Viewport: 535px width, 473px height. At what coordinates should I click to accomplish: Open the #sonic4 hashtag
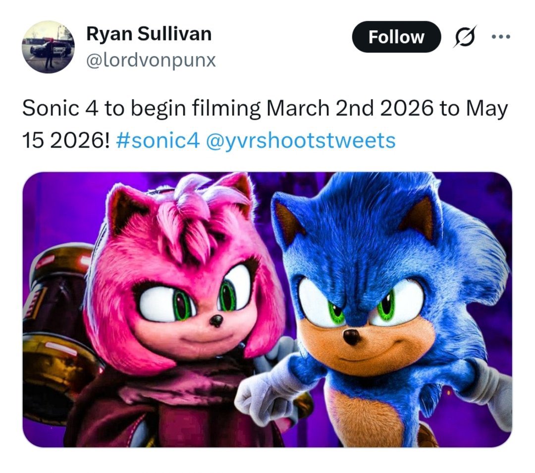[x=158, y=140]
